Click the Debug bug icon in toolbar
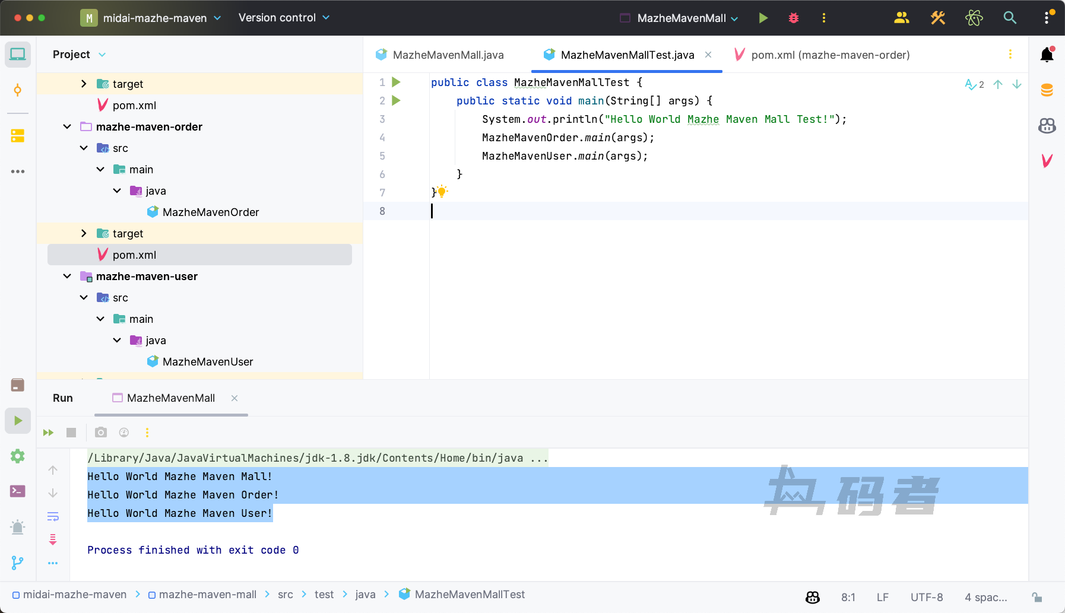 pos(794,18)
